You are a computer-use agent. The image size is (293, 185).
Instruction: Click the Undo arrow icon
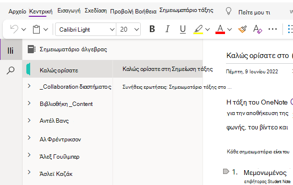pyautogui.click(x=14, y=29)
